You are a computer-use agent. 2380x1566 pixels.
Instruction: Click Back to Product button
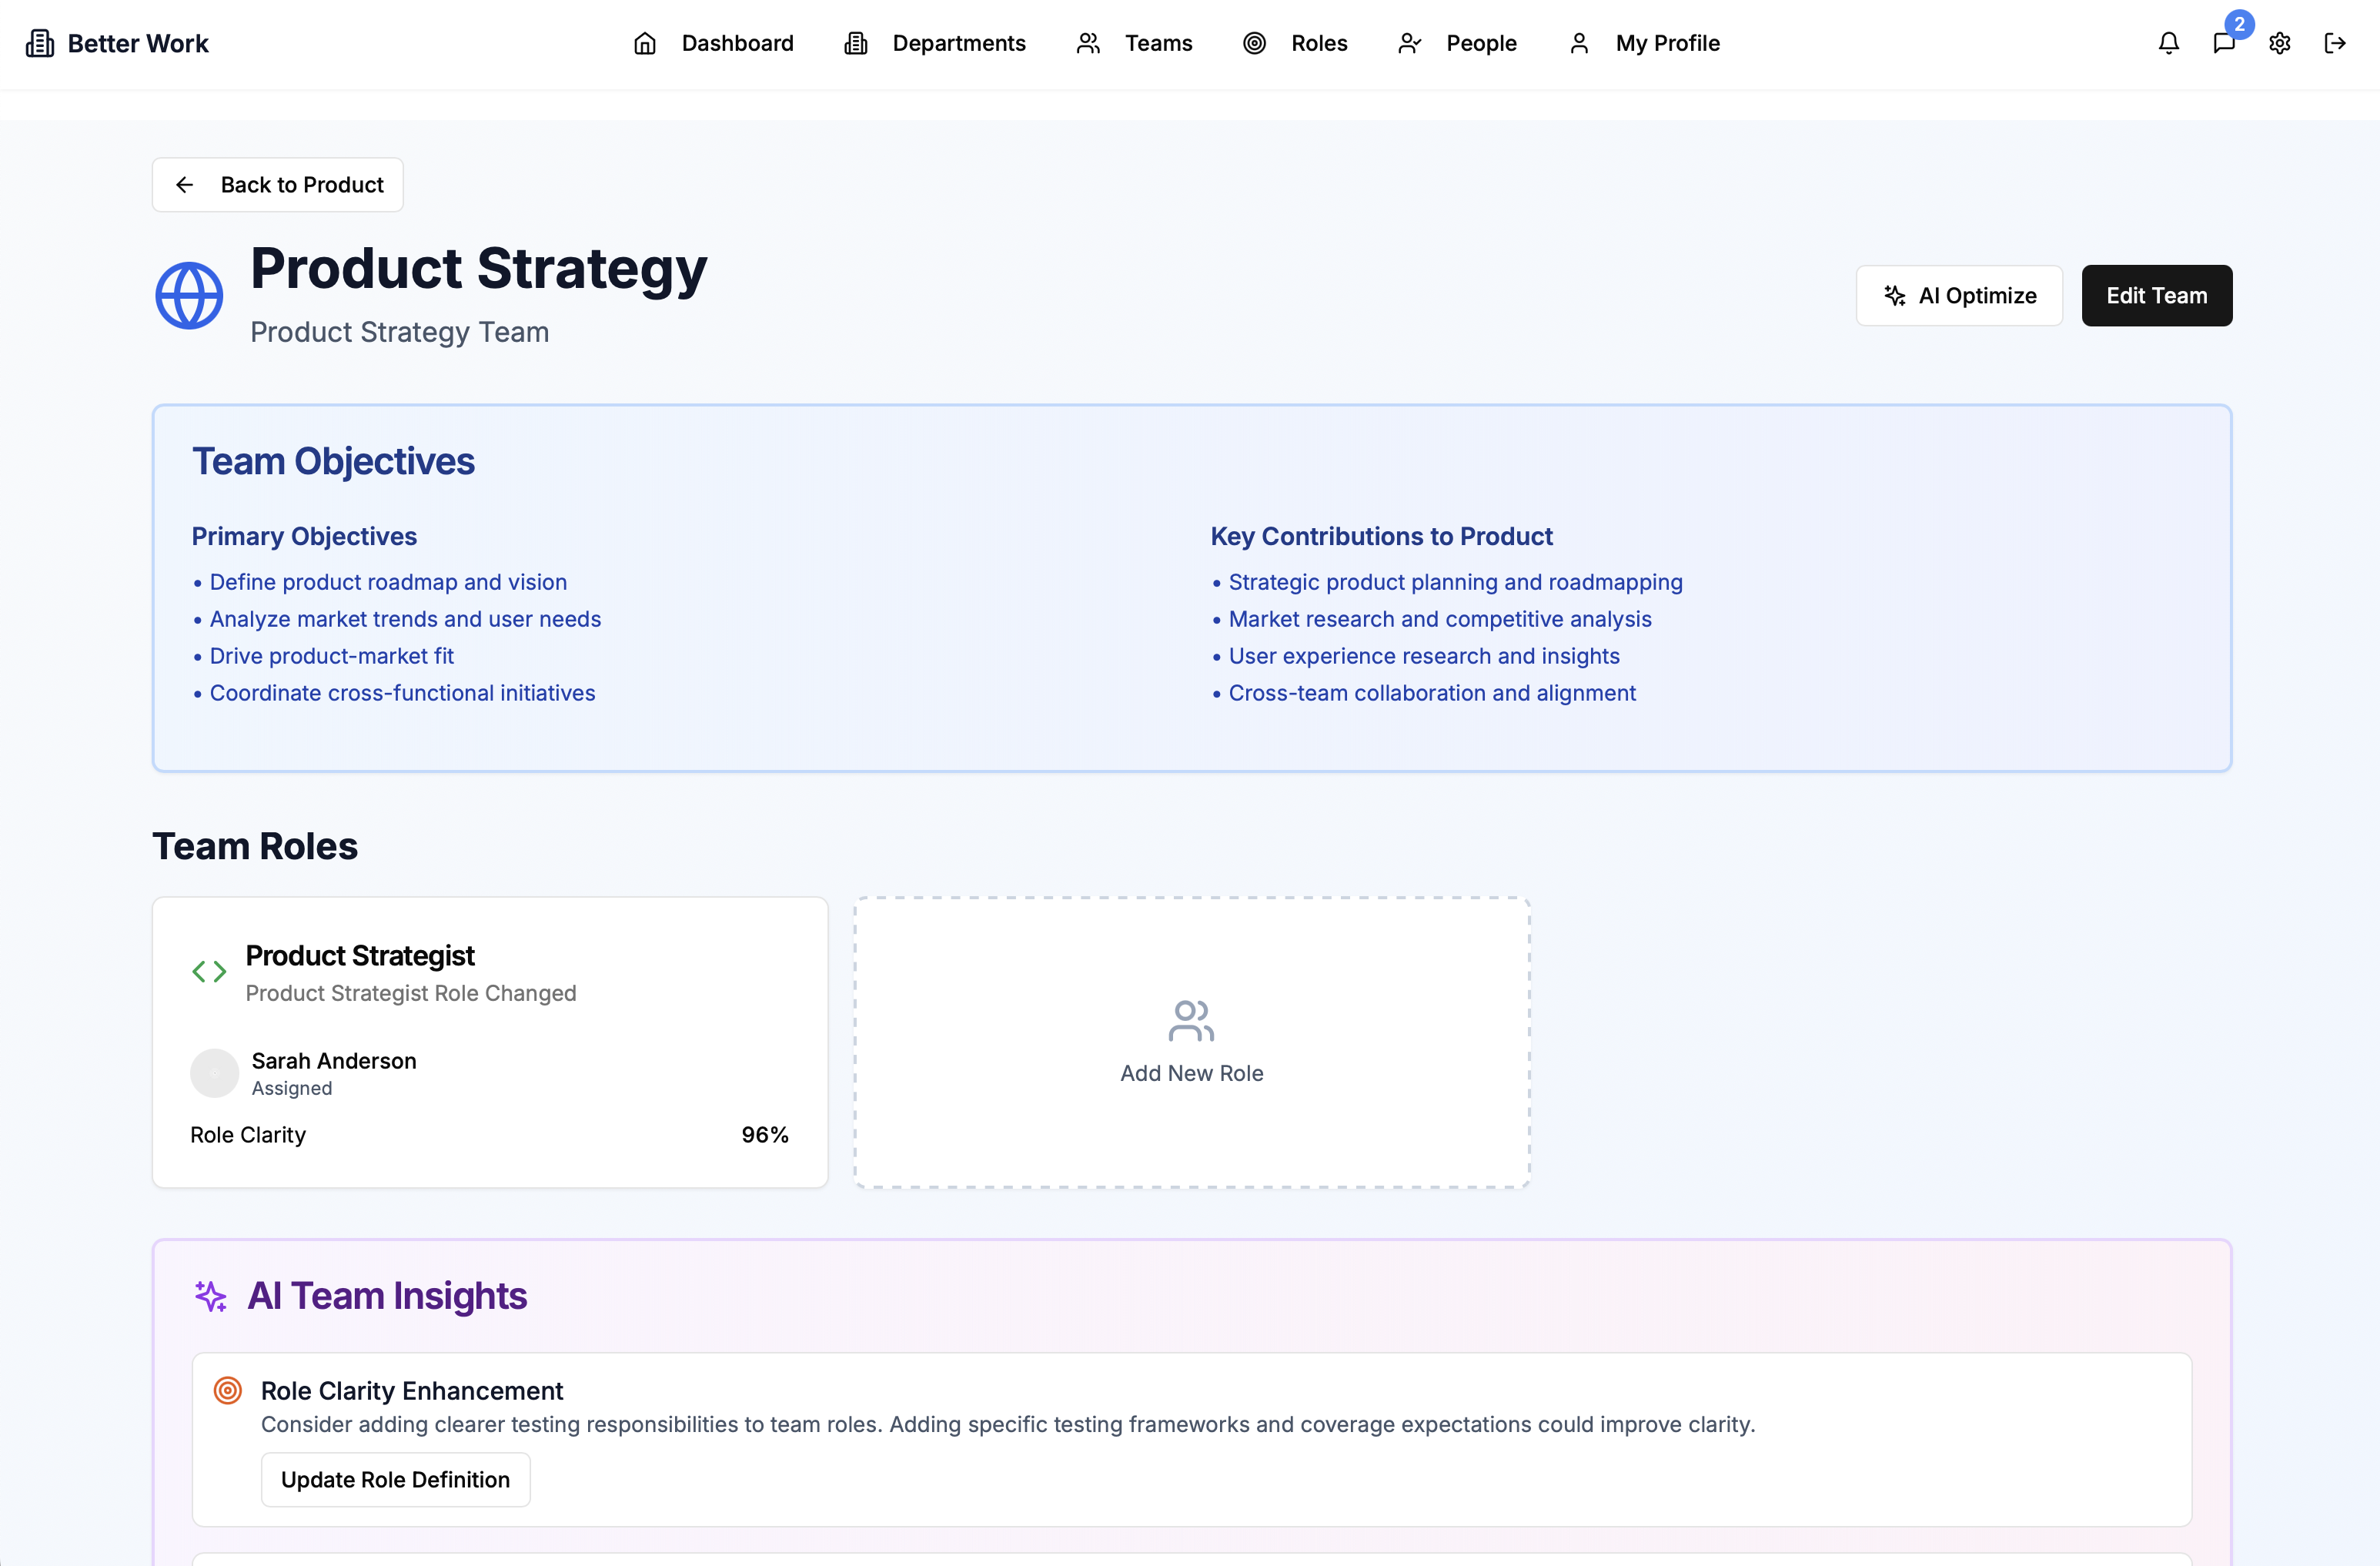pyautogui.click(x=278, y=185)
